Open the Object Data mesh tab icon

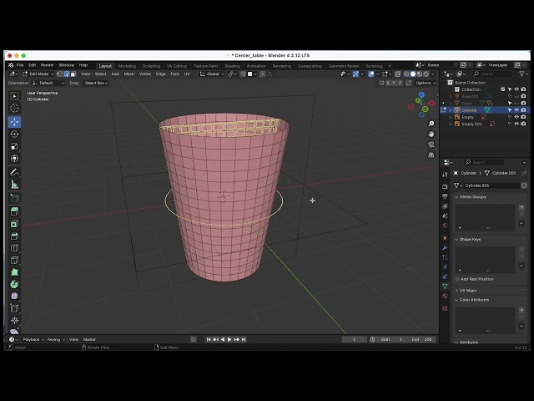click(x=445, y=286)
